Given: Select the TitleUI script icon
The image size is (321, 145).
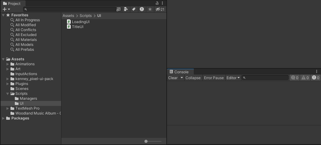Looking at the screenshot, I should coord(69,26).
